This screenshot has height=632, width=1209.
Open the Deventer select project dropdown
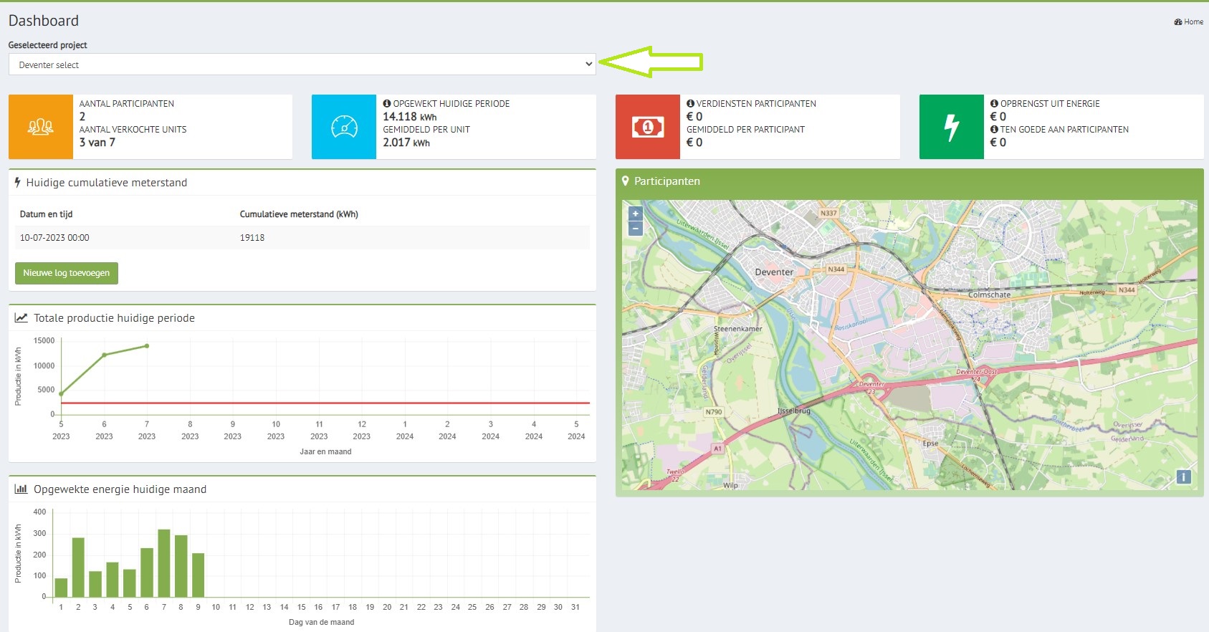302,64
